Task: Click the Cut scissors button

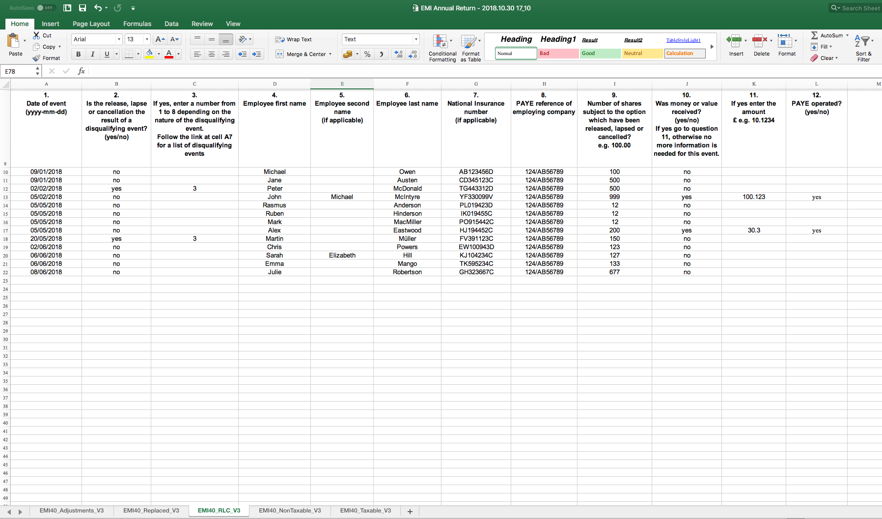Action: click(x=42, y=35)
